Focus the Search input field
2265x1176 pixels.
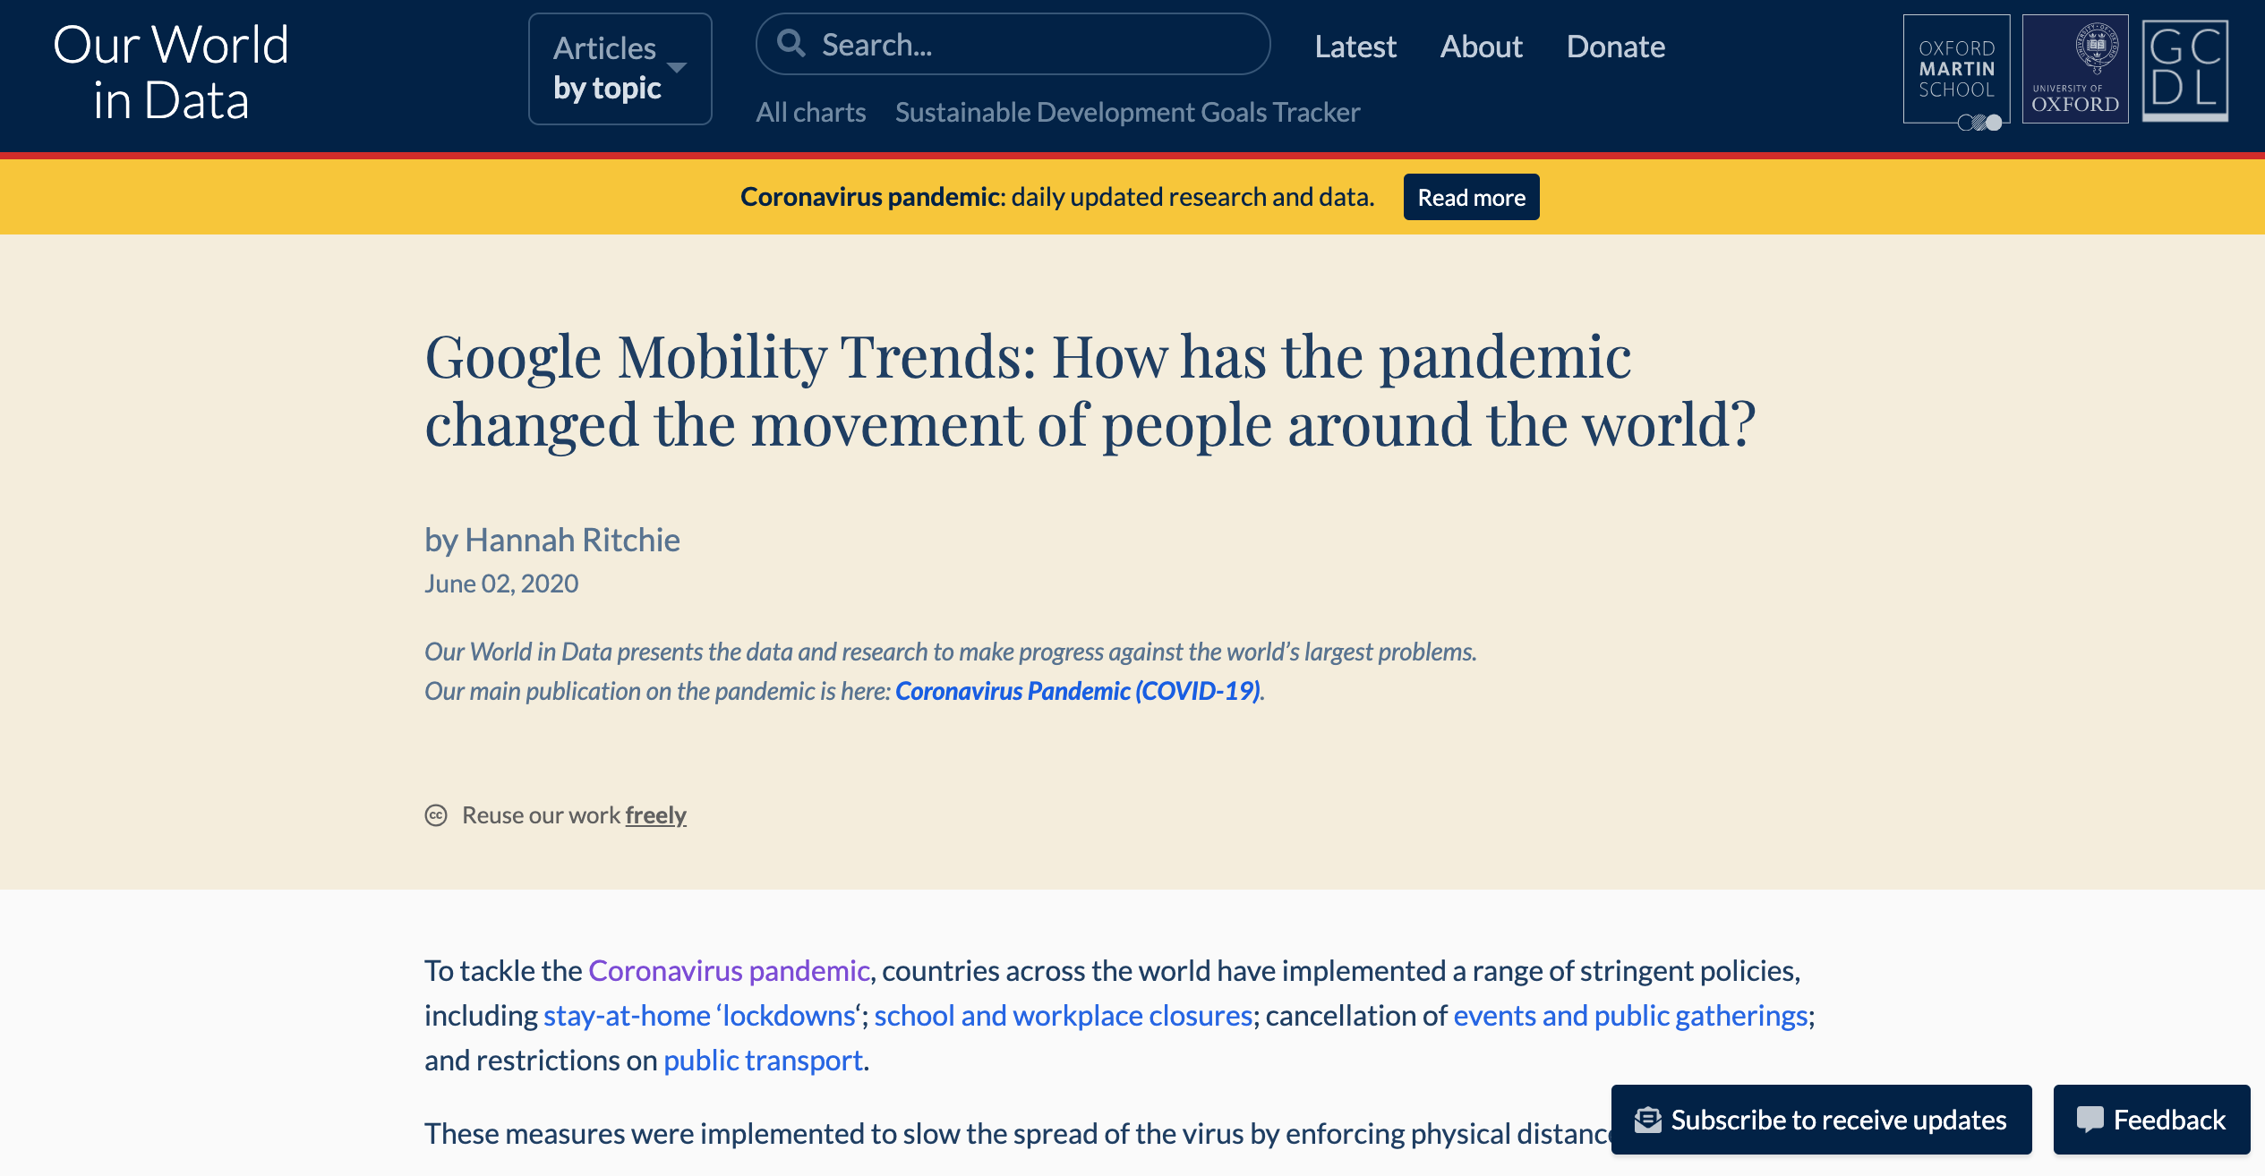(x=1013, y=44)
